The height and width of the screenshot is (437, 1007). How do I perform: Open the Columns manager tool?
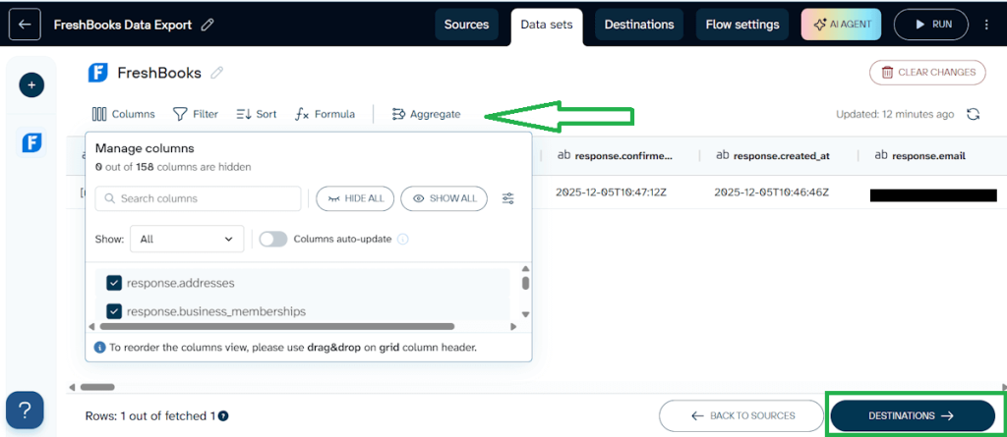123,114
